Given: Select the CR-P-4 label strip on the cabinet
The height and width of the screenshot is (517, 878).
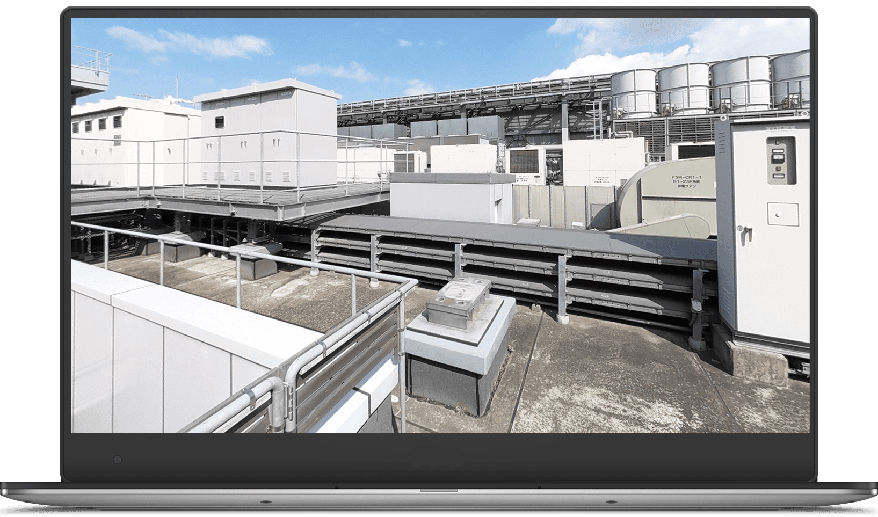Looking at the screenshot, I should [780, 128].
